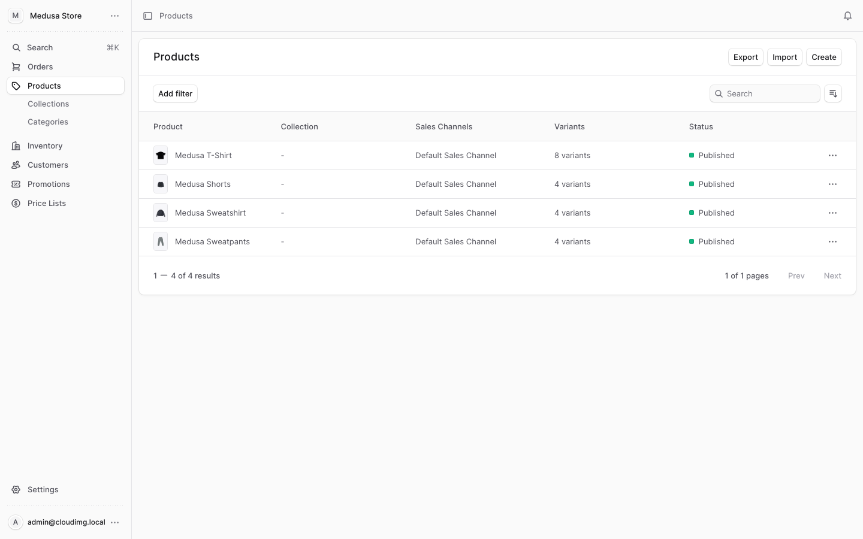Click the Inventory building icon
863x539 pixels.
16,146
